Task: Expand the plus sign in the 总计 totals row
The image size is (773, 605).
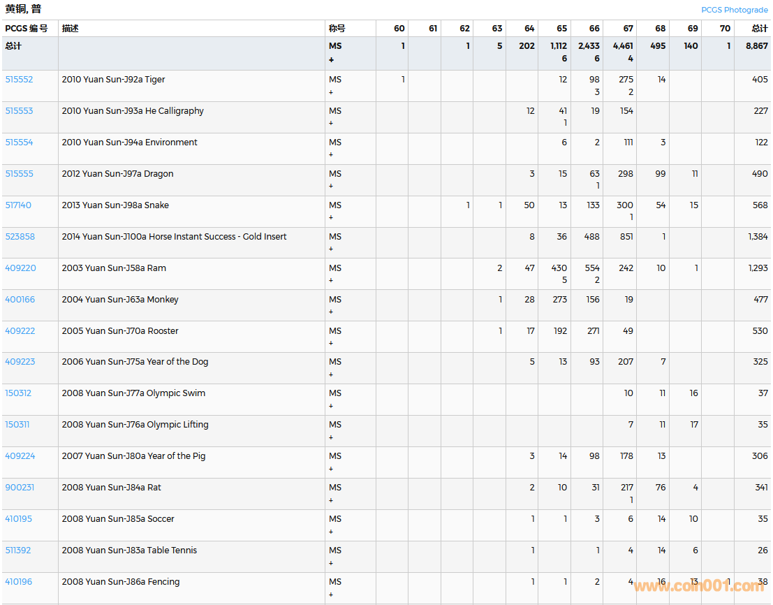Action: tap(332, 60)
